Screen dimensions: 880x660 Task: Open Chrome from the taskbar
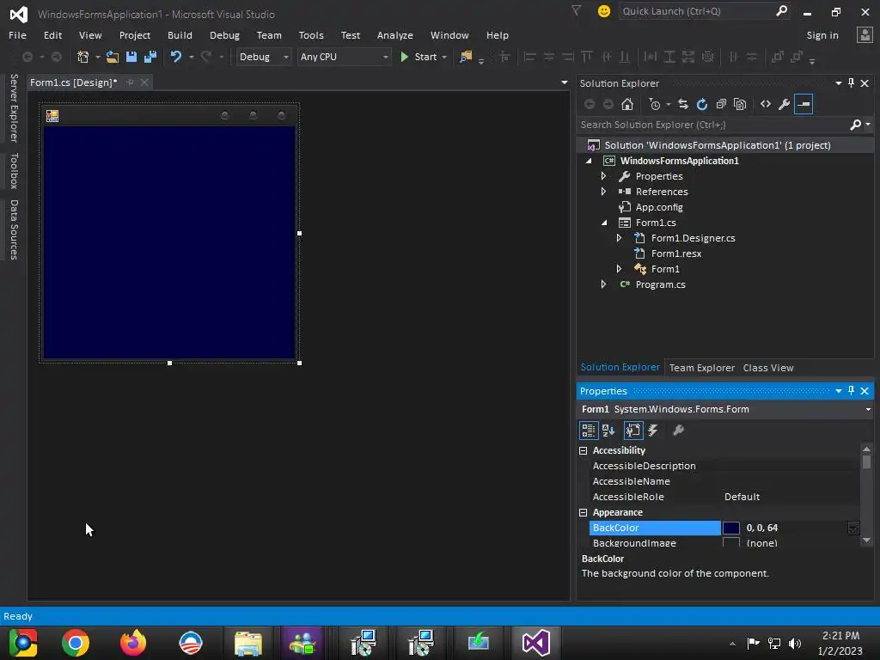click(76, 643)
